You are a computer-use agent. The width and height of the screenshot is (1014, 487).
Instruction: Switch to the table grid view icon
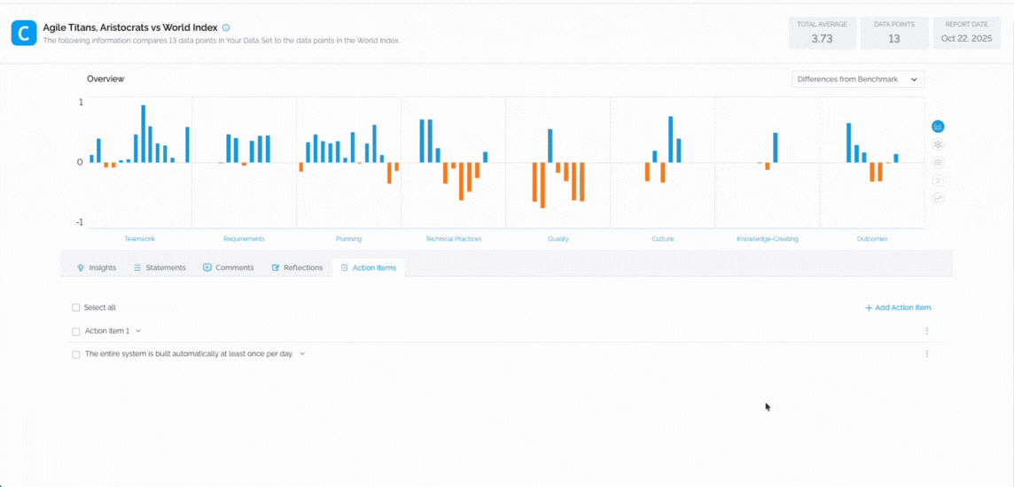point(938,162)
